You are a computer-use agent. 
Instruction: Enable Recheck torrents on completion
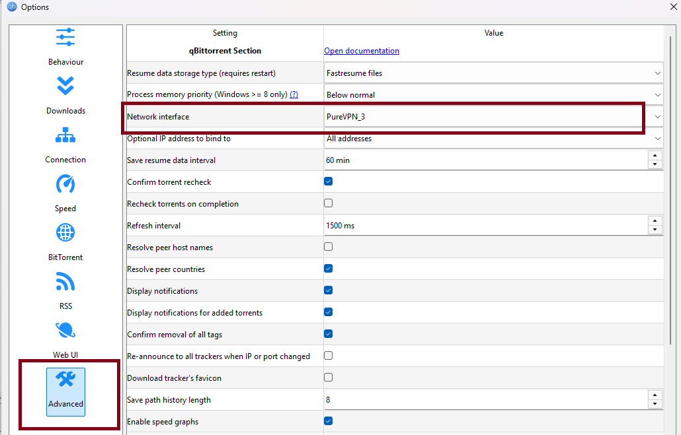[x=329, y=203]
